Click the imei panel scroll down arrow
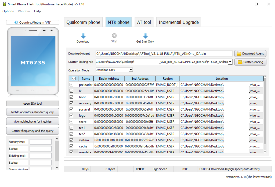Viewport: 275px width, 187px height. click(57, 167)
